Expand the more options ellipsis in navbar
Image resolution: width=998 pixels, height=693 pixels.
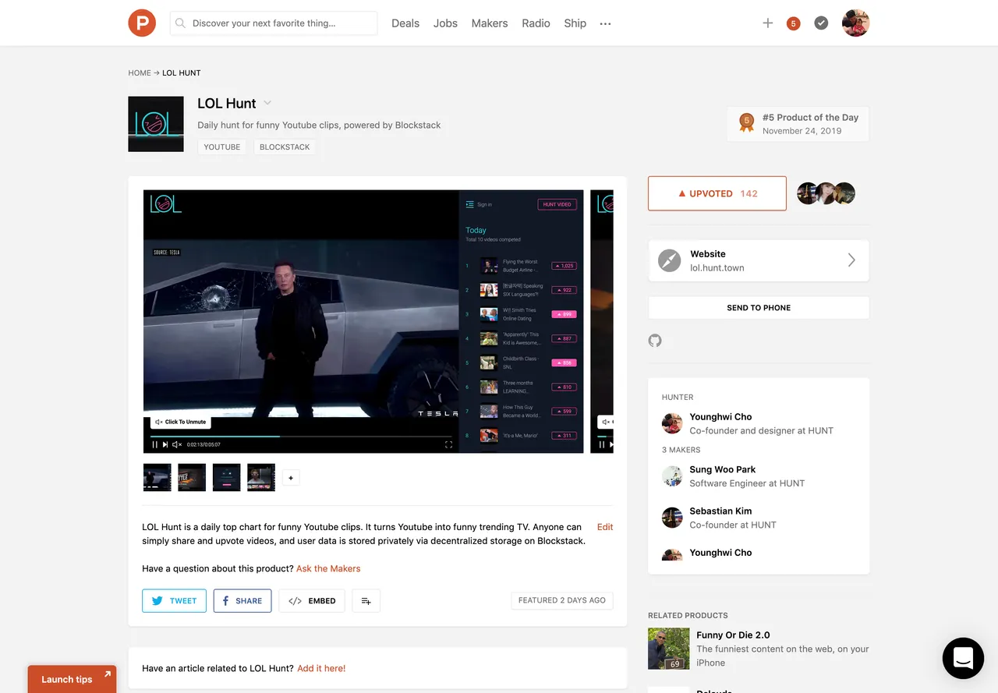[x=605, y=24]
